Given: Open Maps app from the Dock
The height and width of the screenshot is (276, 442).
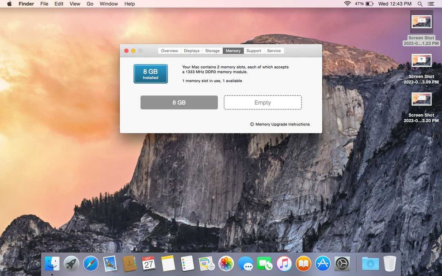Looking at the screenshot, I should coord(206,264).
